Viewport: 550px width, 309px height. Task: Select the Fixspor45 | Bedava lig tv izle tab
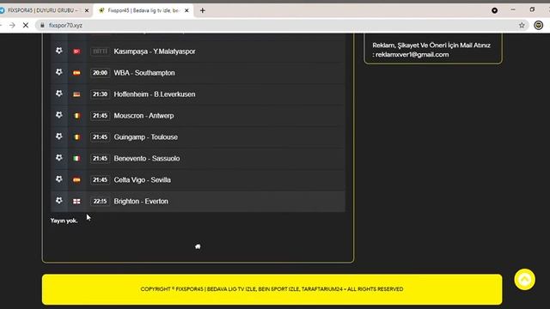coord(144,10)
